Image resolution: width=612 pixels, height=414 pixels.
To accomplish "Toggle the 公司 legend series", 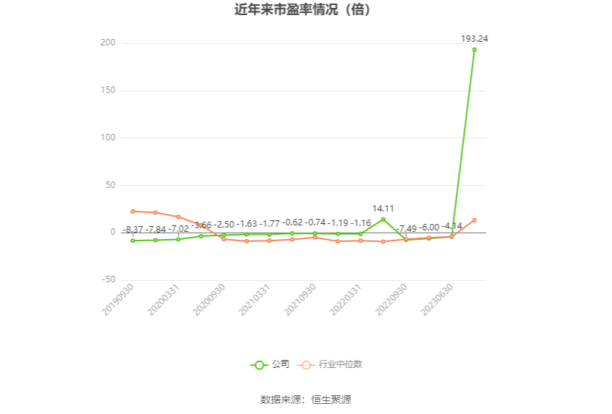I will [270, 364].
